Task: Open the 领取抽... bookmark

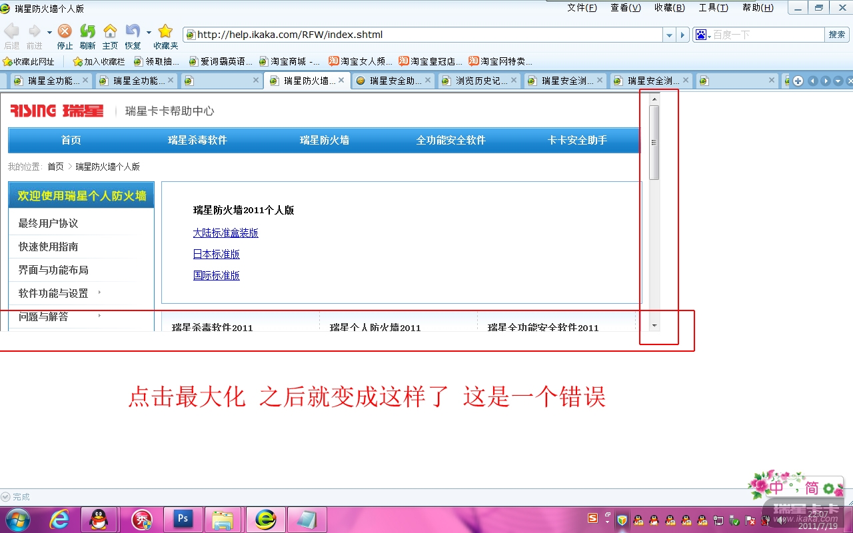Action: click(x=157, y=61)
